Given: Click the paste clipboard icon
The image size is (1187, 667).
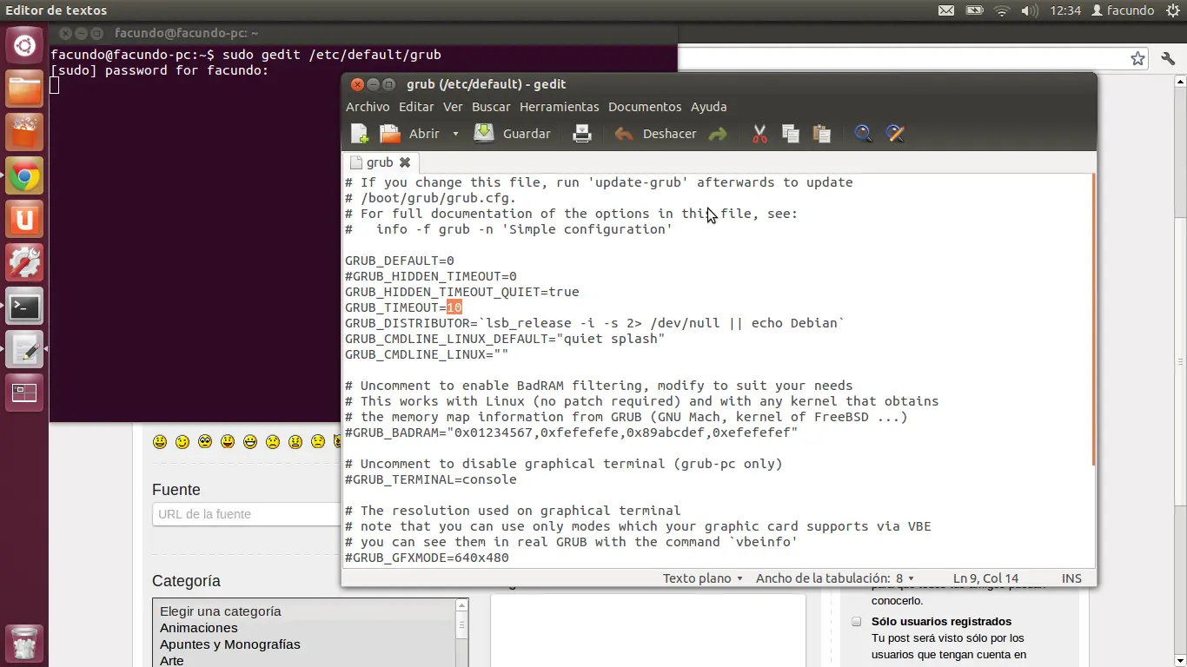Looking at the screenshot, I should click(821, 134).
